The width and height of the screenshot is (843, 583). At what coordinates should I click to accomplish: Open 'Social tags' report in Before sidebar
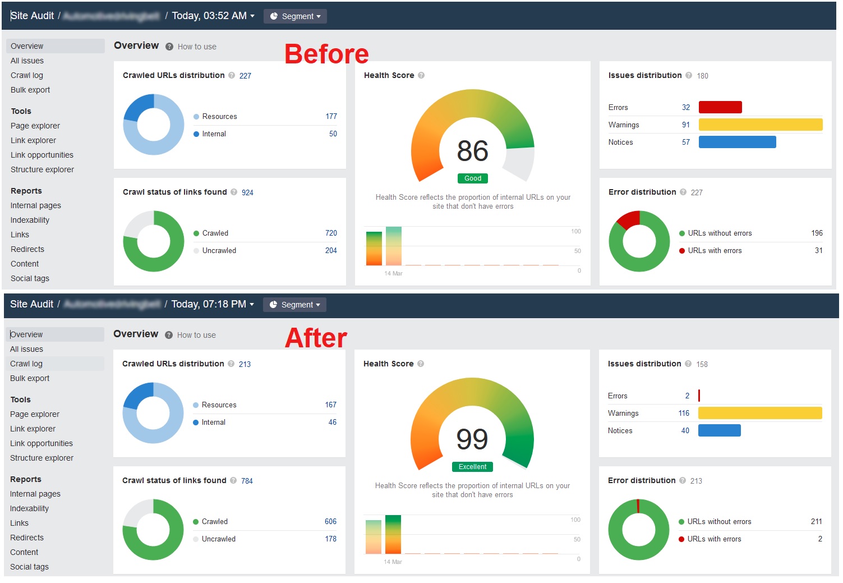click(x=30, y=278)
